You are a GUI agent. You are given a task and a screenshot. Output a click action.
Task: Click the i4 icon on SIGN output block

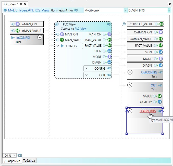pos(160,52)
